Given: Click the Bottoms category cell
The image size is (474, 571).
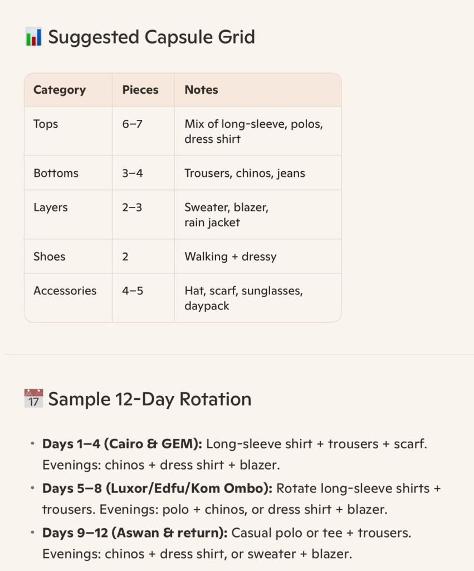Looking at the screenshot, I should (x=56, y=173).
